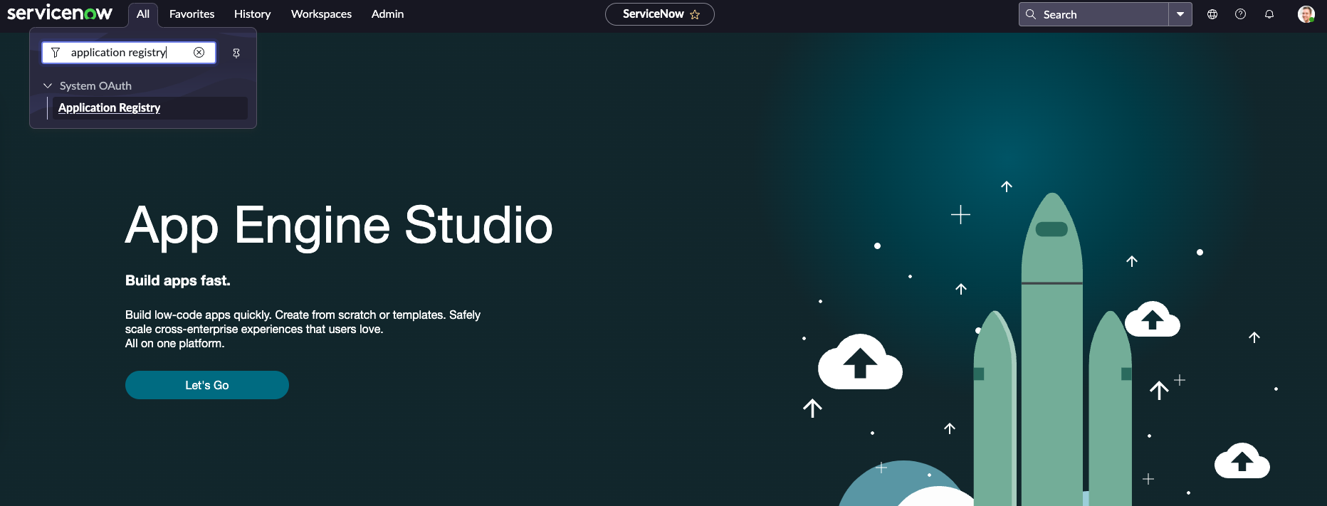This screenshot has width=1327, height=506.
Task: Collapse the System OAuth section chevron
Action: (48, 85)
